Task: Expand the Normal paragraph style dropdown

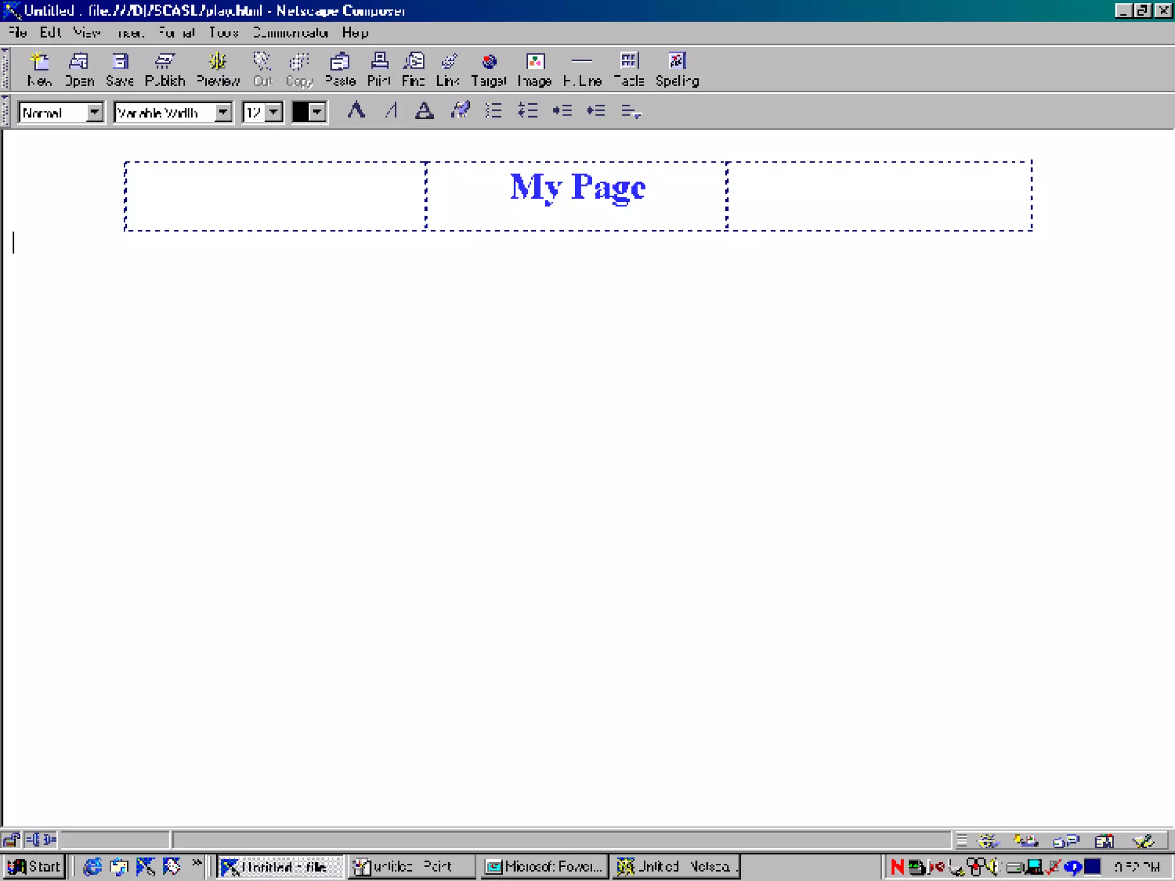Action: 95,112
